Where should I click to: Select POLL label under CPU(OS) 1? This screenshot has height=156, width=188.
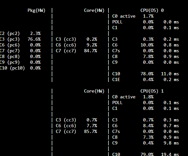[117, 103]
